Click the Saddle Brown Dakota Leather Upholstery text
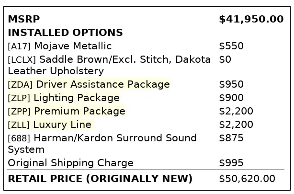 [x=109, y=65]
